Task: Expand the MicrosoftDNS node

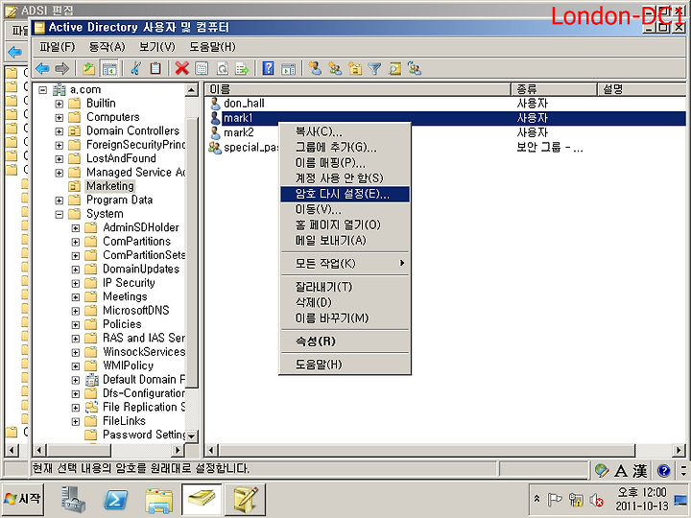Action: (76, 311)
